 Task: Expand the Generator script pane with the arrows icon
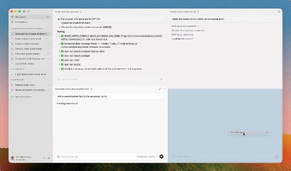point(160,89)
